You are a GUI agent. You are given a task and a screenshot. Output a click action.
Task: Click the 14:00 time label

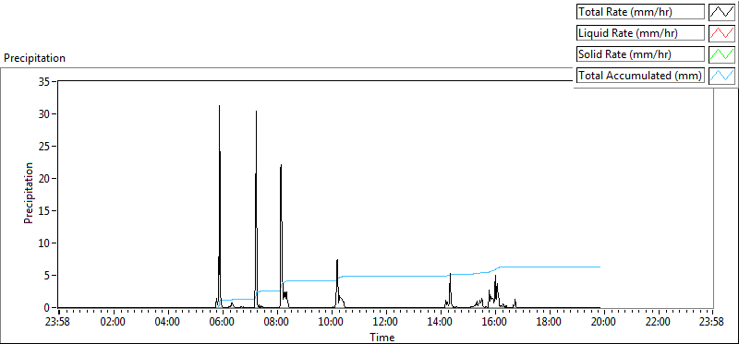coord(441,323)
